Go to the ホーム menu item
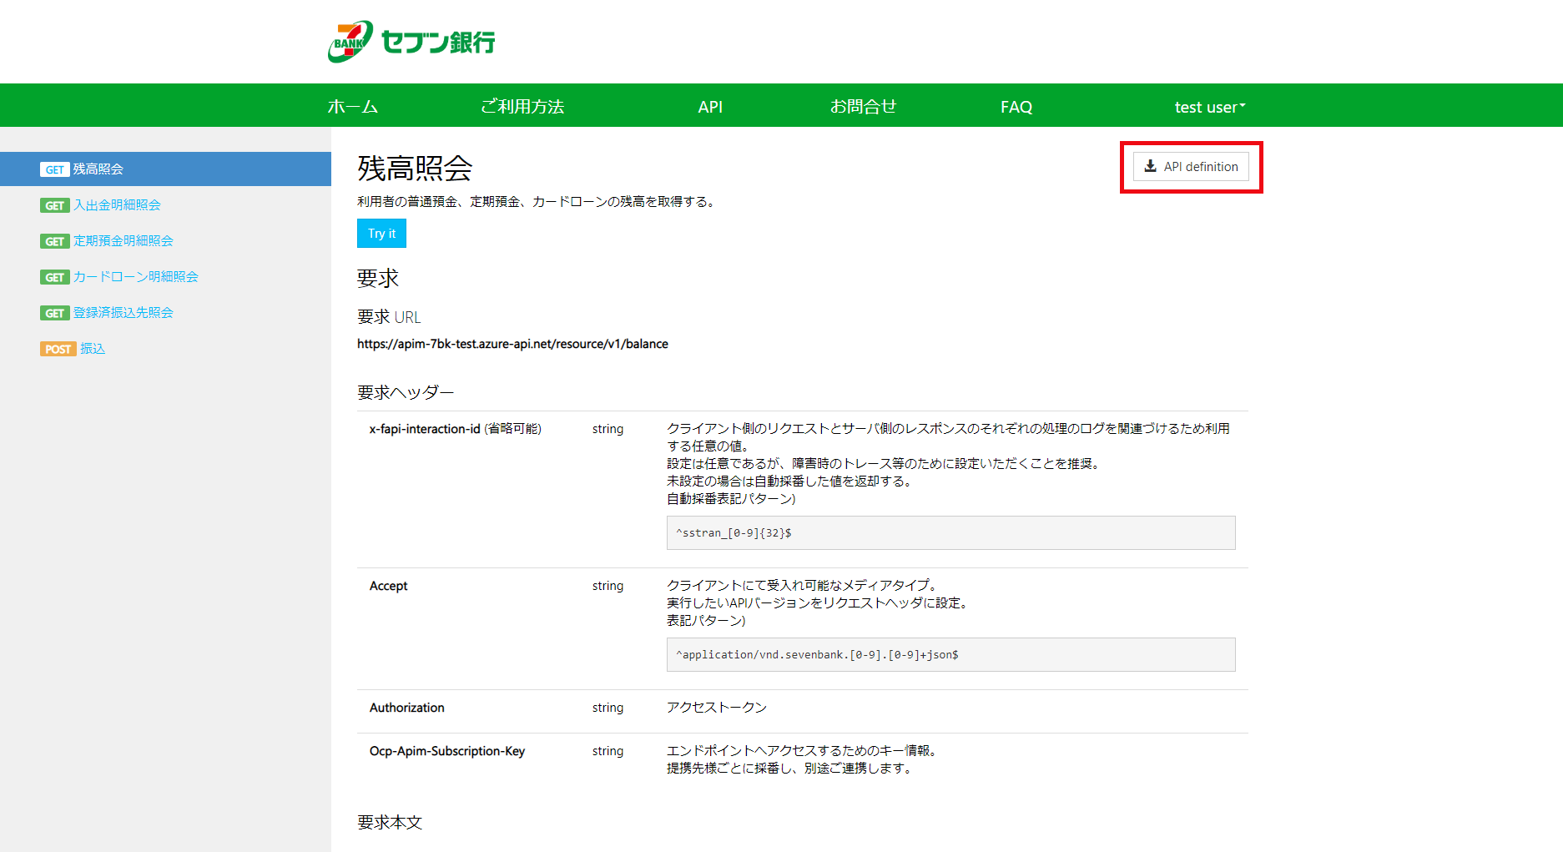 [352, 107]
